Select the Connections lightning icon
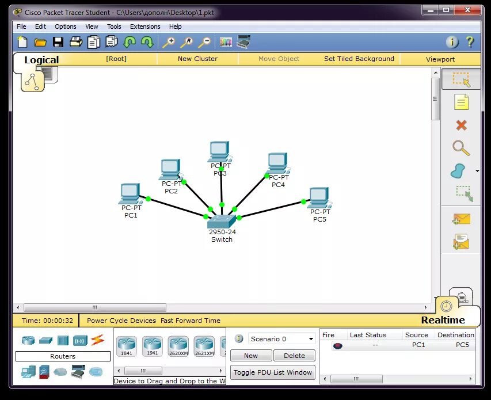Screen dimensions: 491x400 click(97, 340)
